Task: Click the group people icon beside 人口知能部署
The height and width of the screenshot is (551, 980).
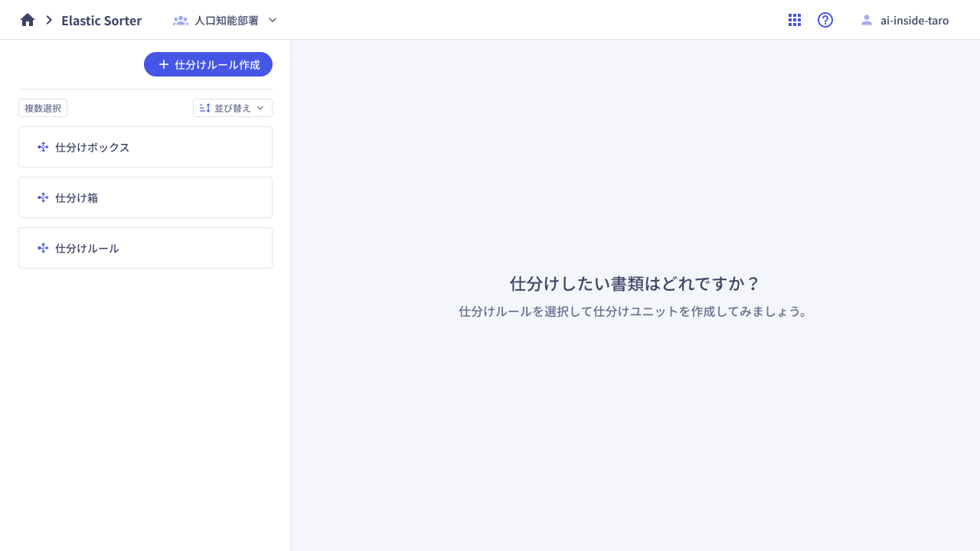Action: (x=181, y=21)
